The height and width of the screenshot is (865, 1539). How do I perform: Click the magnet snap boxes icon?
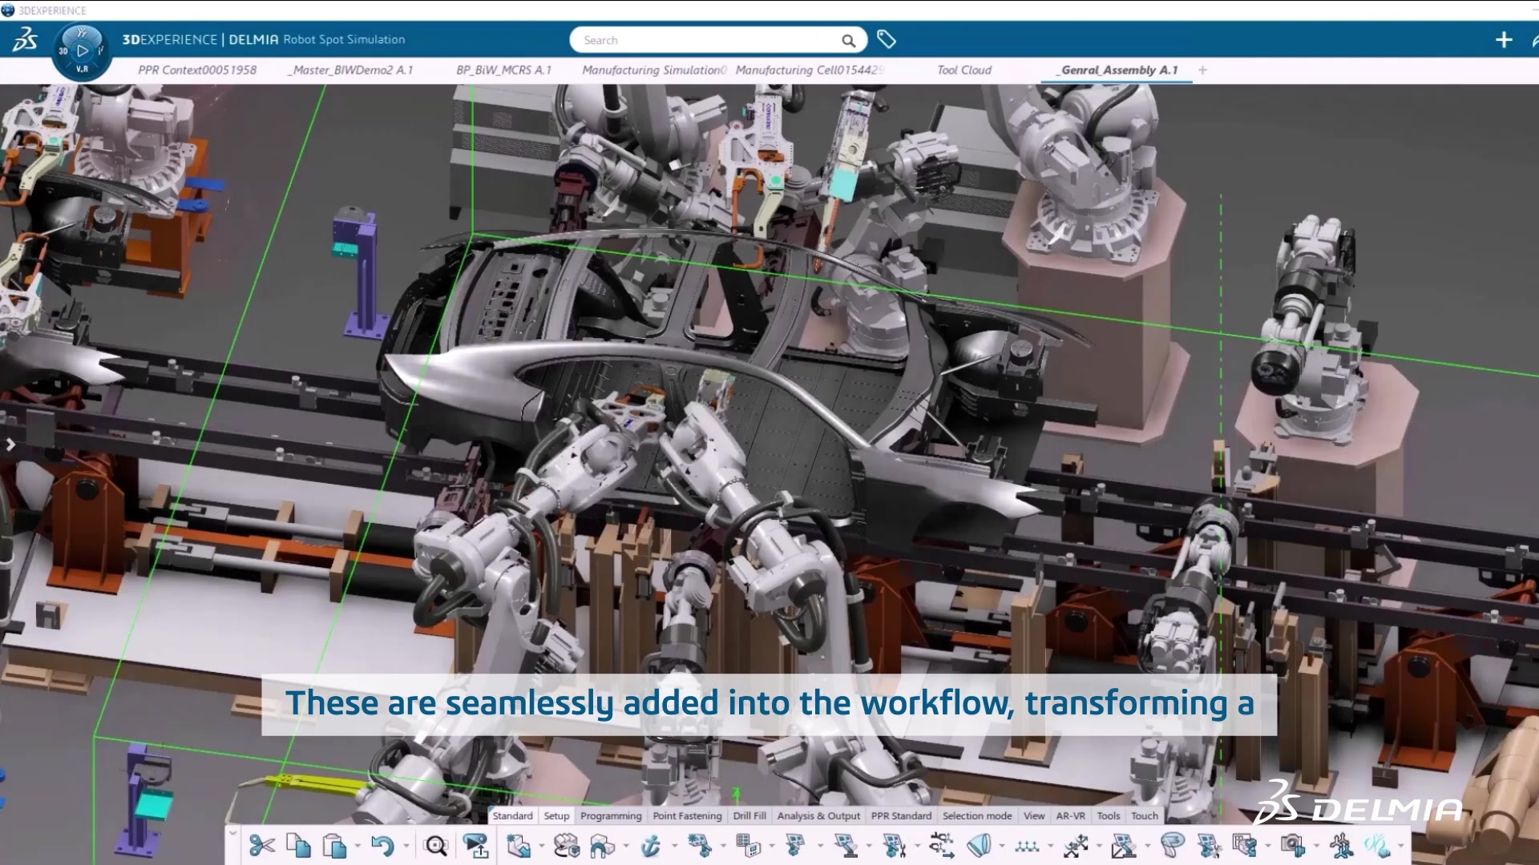(602, 845)
